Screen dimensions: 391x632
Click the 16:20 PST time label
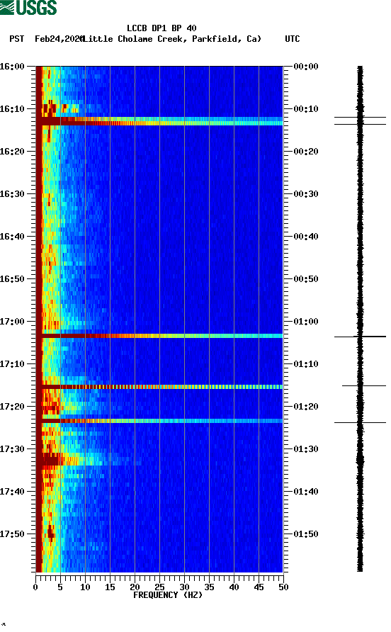[x=12, y=151]
